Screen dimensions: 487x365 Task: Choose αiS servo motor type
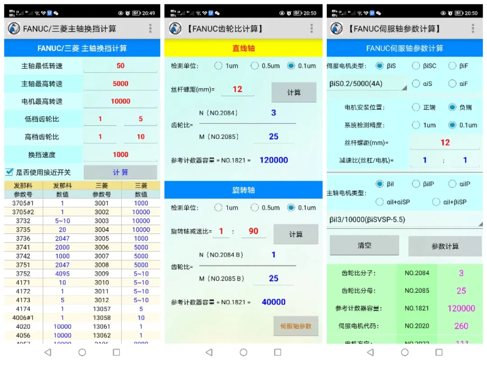point(416,83)
